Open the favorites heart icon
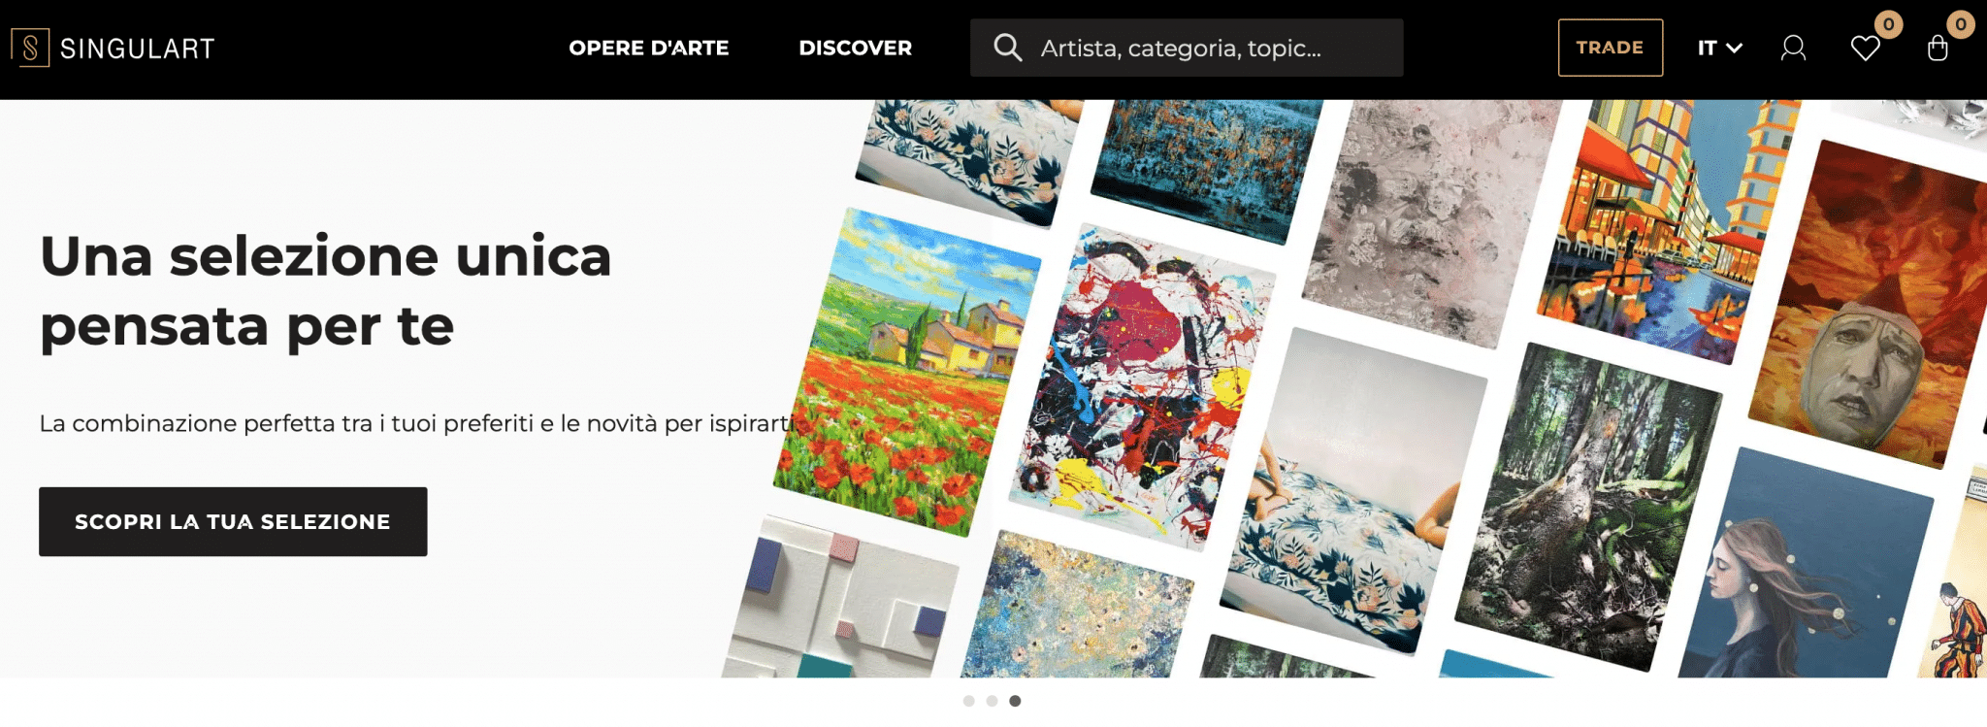Viewport: 1987px width, 727px height. (1865, 48)
